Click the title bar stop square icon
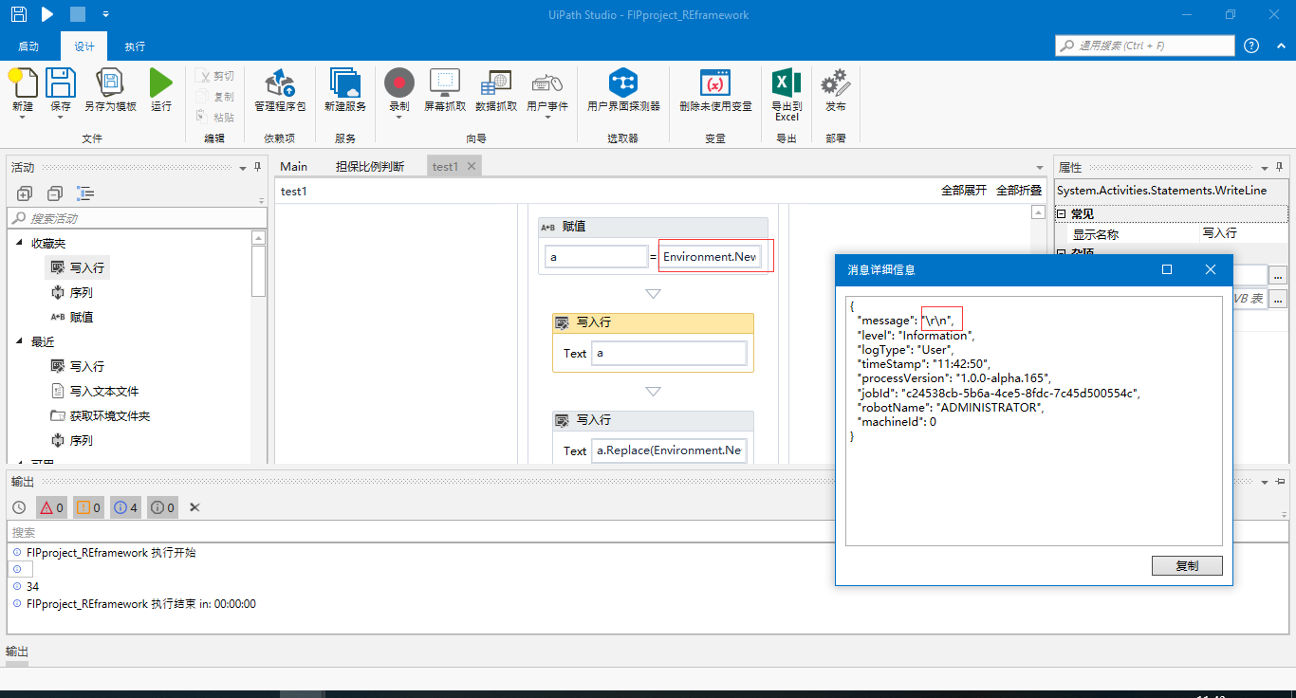Screen dimensions: 1296x698 point(78,14)
